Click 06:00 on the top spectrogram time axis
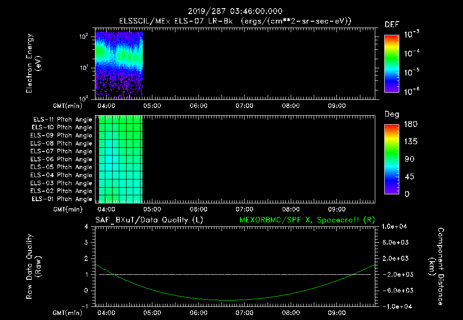The width and height of the screenshot is (463, 320). click(x=198, y=106)
